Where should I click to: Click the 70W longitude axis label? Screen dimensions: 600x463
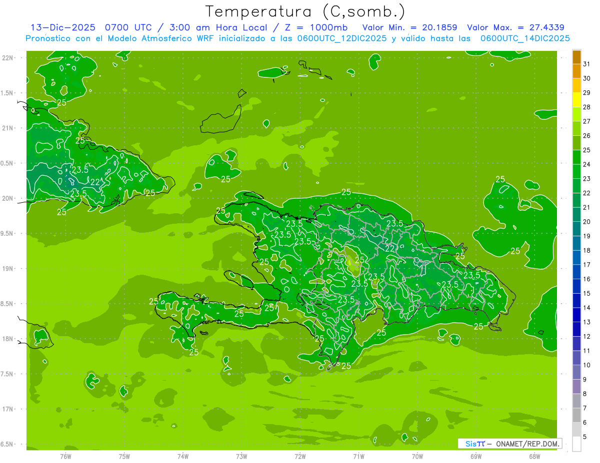coord(417,457)
